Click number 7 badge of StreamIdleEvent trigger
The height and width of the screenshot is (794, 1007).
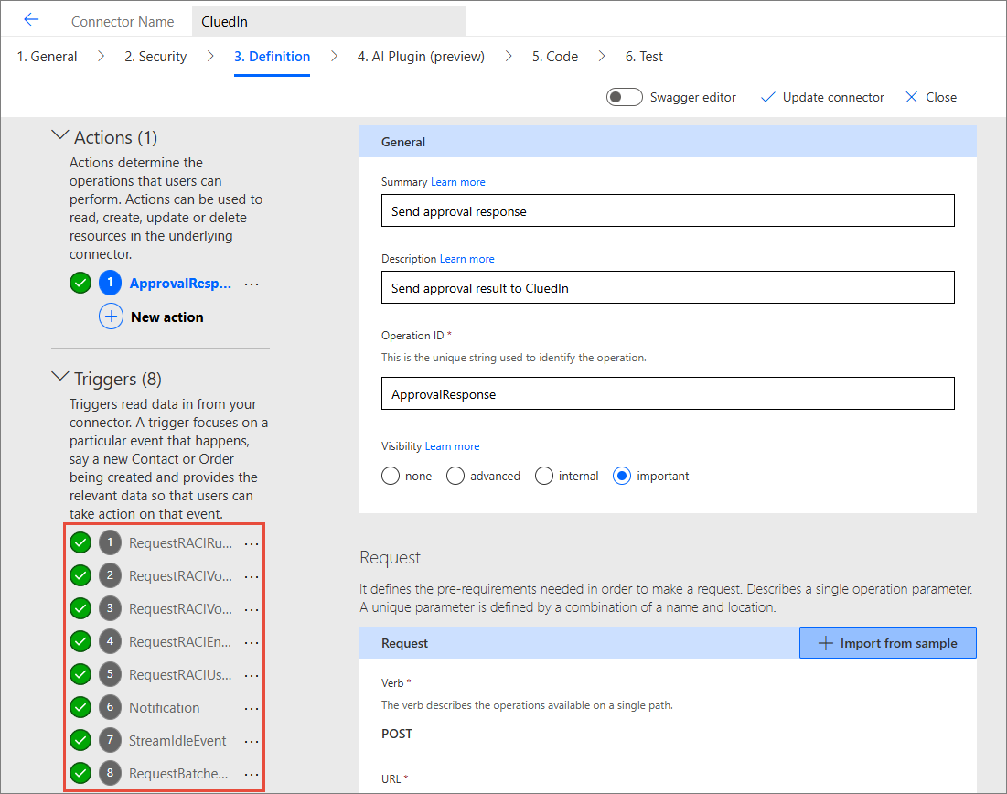[110, 740]
